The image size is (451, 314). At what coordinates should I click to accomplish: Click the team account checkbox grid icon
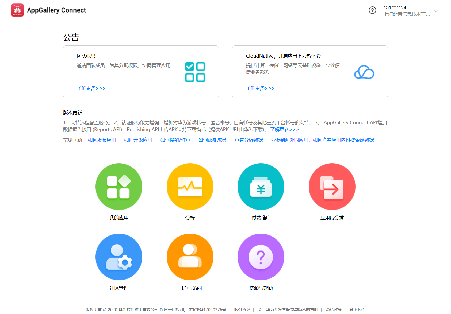195,72
